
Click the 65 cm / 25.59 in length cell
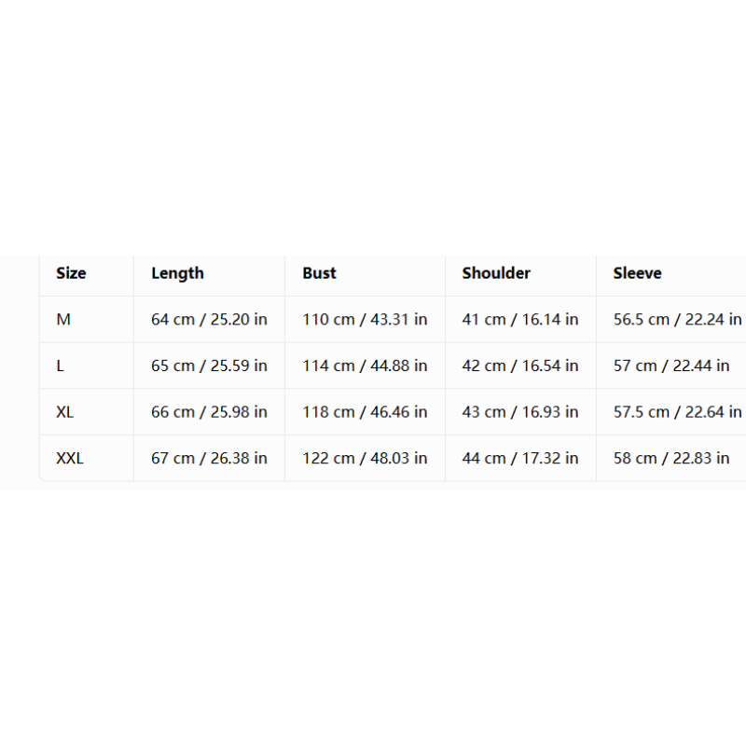pos(209,366)
